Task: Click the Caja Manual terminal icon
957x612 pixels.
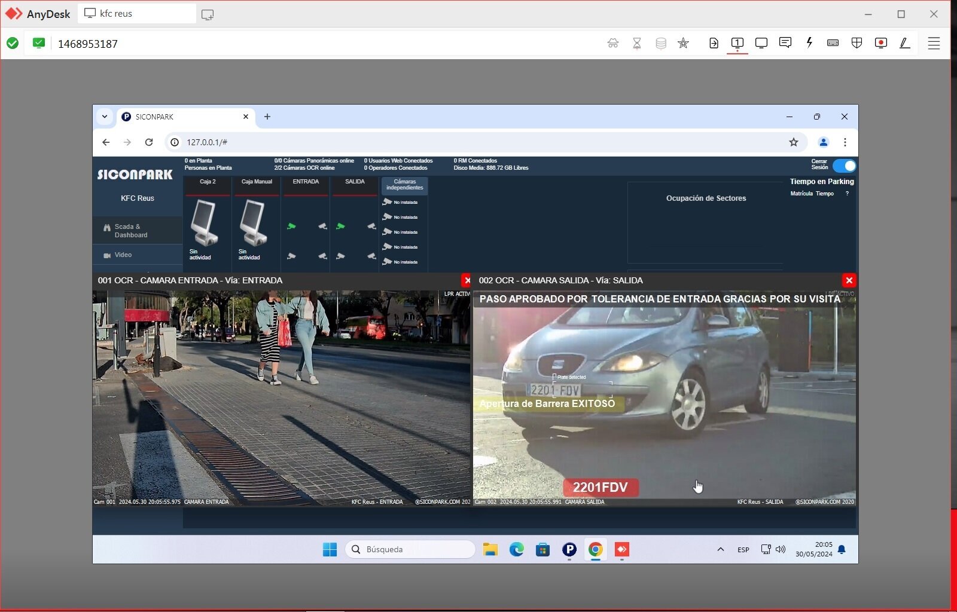Action: tap(254, 222)
